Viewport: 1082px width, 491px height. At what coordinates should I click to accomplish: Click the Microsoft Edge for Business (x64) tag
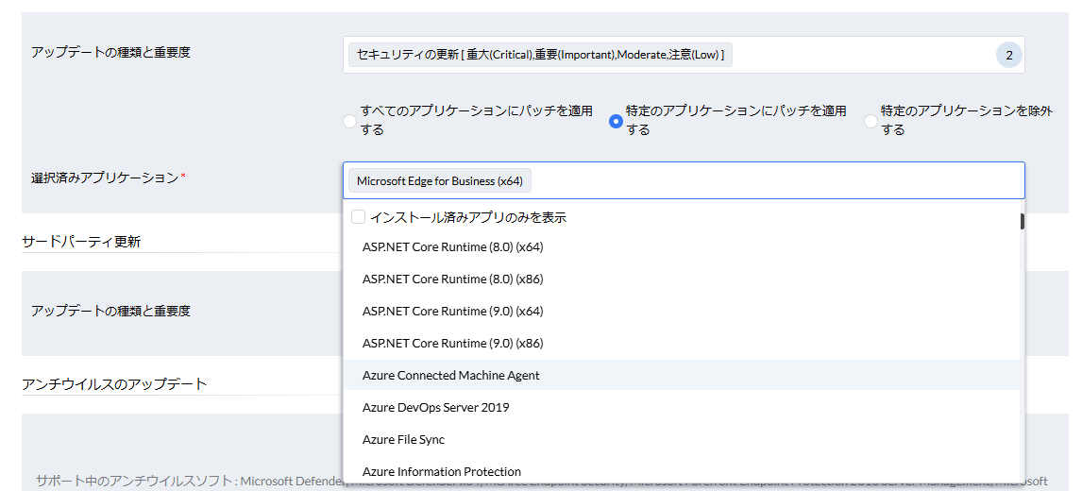click(x=440, y=181)
